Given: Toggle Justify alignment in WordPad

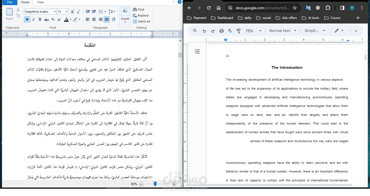Looking at the screenshot, I should coord(107,19).
